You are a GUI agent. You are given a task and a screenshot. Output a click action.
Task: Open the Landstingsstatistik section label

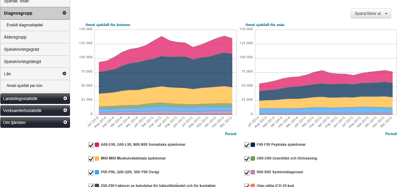tap(20, 99)
